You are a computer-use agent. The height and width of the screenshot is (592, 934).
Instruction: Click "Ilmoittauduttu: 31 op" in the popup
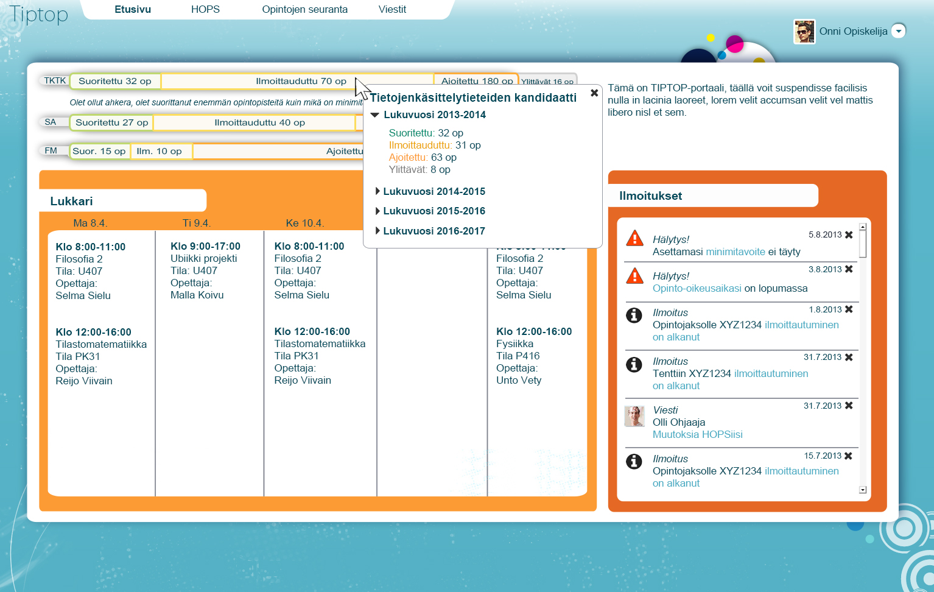[435, 145]
